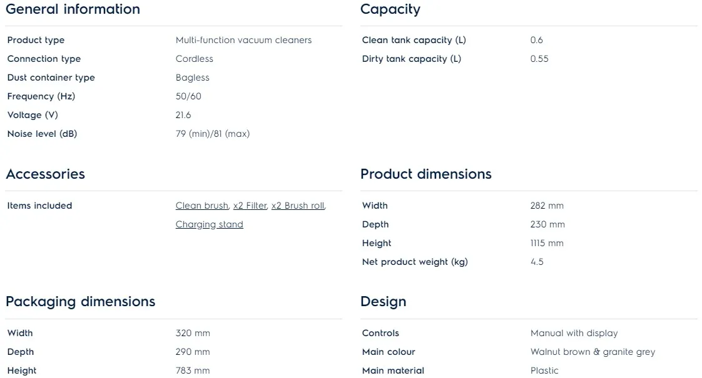Viewport: 702px width, 378px height.
Task: Select the Capacity section heading
Action: point(390,9)
